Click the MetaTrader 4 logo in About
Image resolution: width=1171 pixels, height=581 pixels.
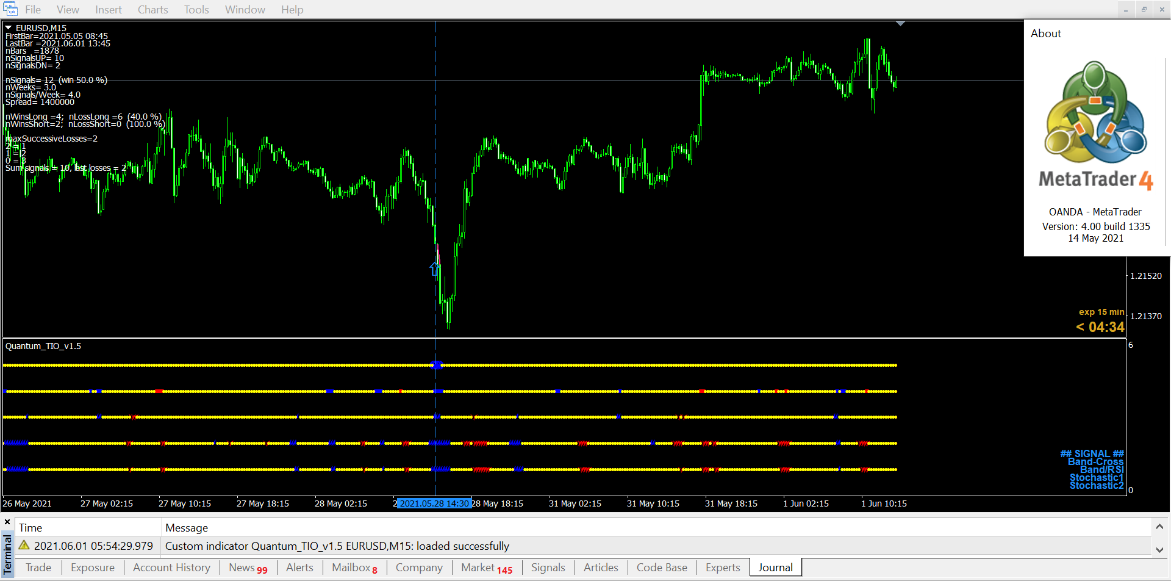(1095, 125)
